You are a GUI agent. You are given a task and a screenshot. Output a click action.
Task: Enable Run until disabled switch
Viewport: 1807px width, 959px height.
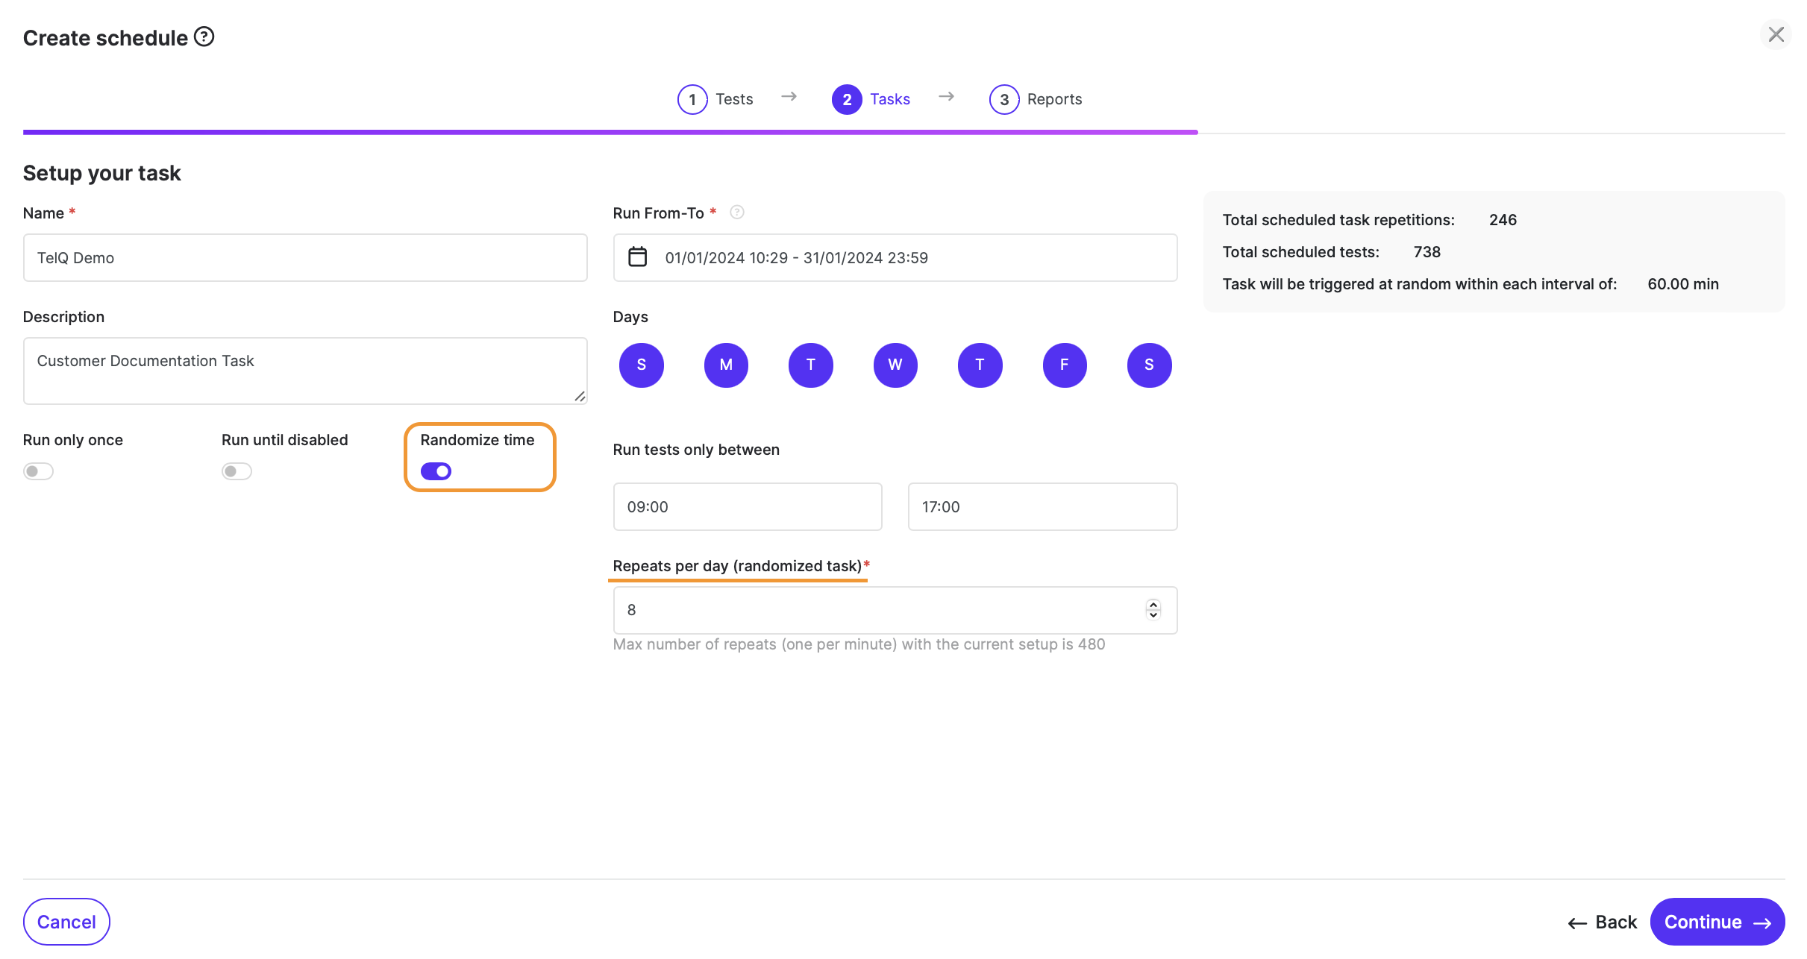[237, 471]
